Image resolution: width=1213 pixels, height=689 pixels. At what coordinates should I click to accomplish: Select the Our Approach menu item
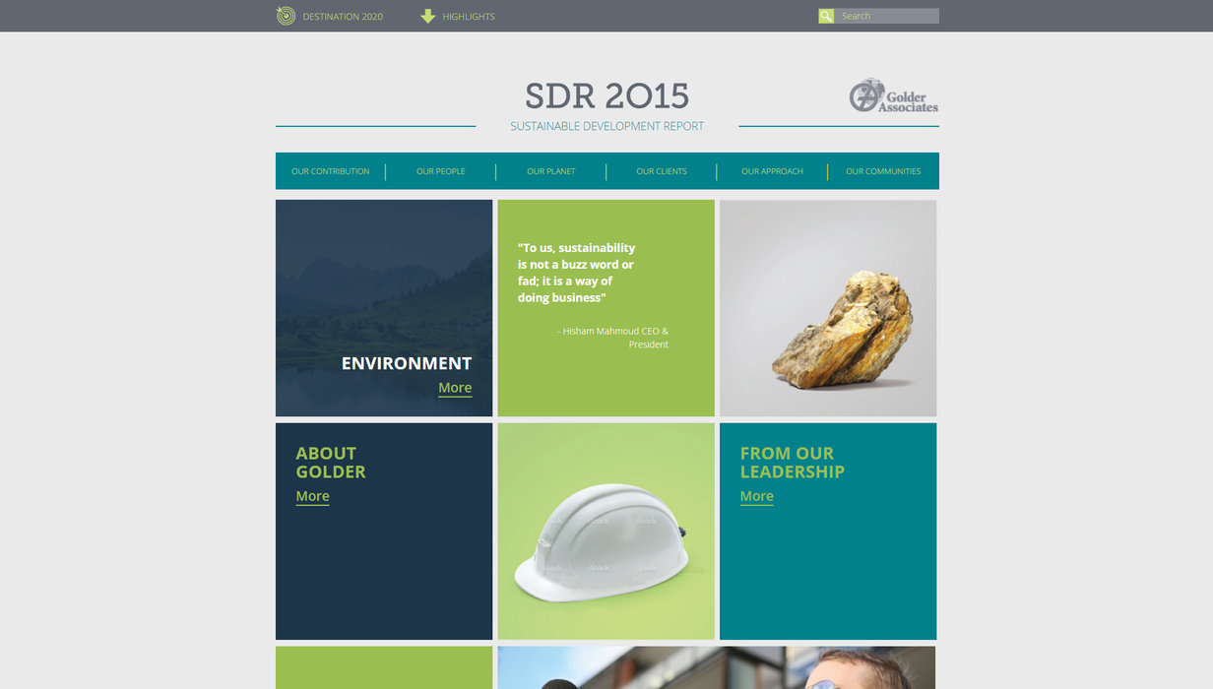click(772, 171)
